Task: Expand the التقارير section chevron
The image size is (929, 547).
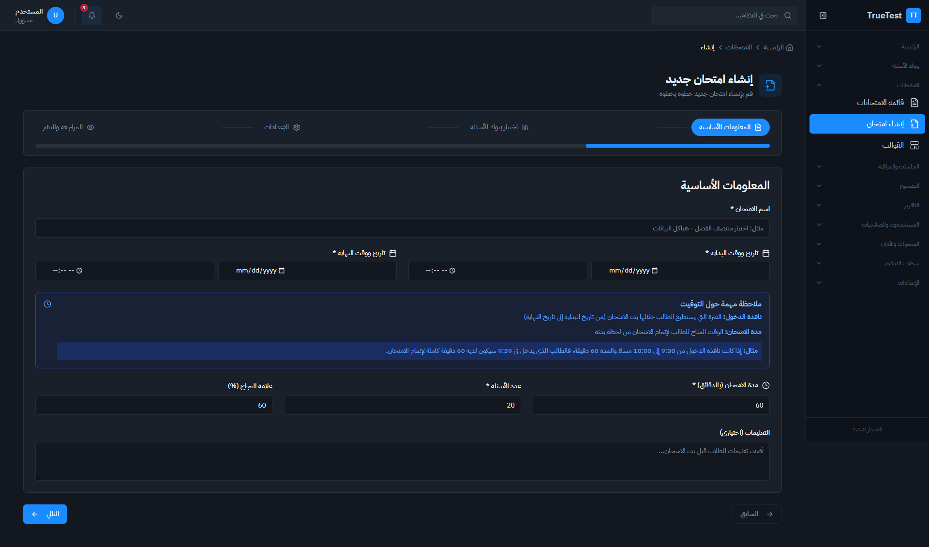Action: coord(819,205)
